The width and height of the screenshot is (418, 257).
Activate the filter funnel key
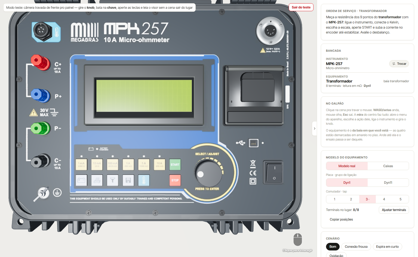tap(112, 180)
